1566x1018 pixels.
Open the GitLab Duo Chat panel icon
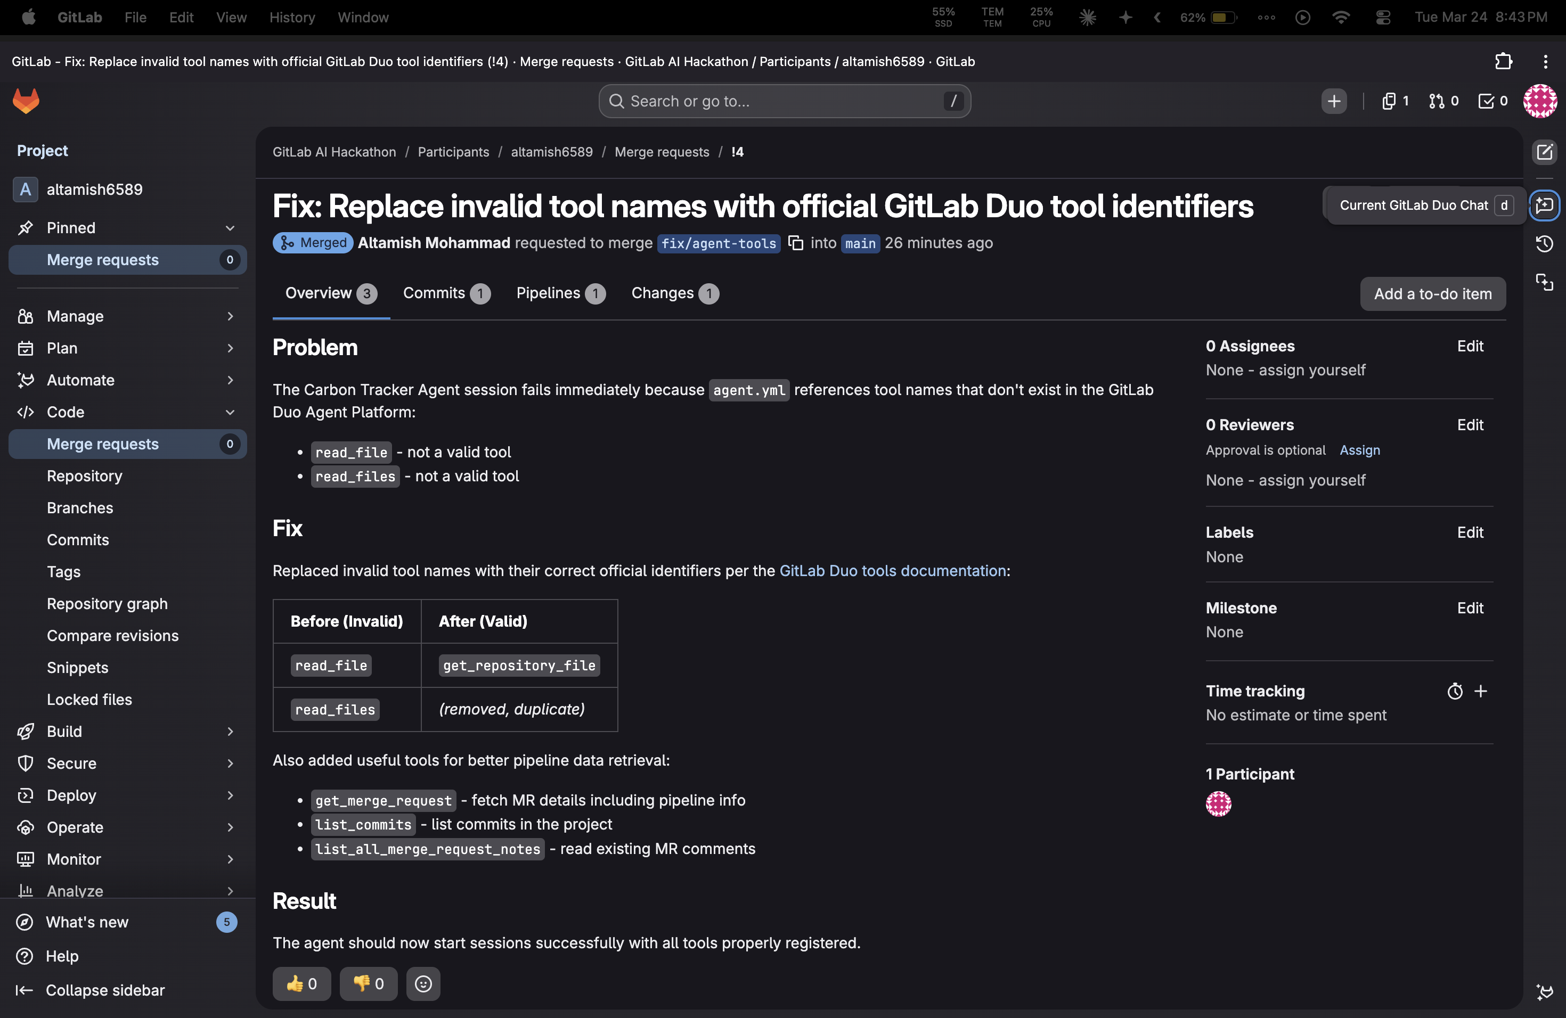coord(1544,205)
